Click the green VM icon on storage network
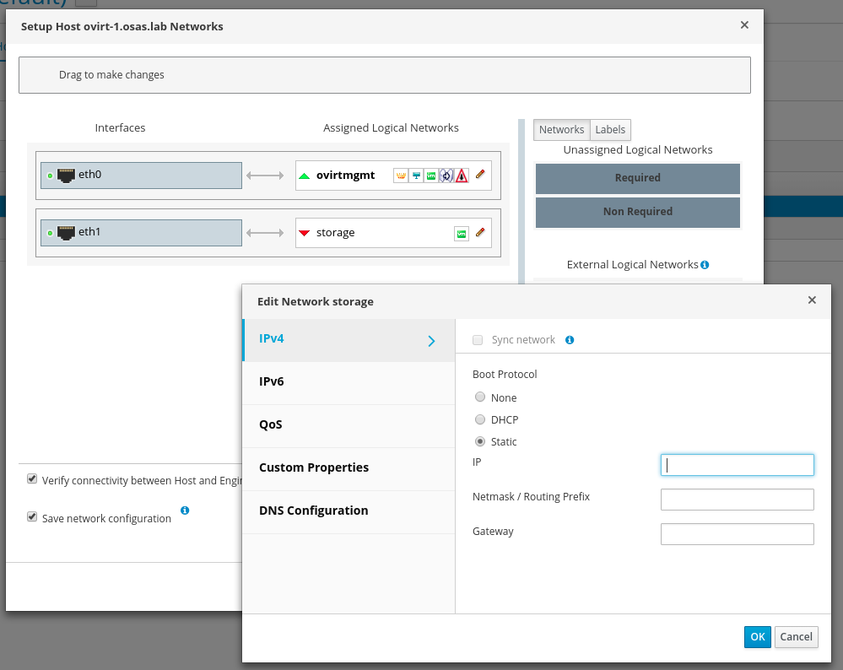This screenshot has width=843, height=670. [461, 233]
